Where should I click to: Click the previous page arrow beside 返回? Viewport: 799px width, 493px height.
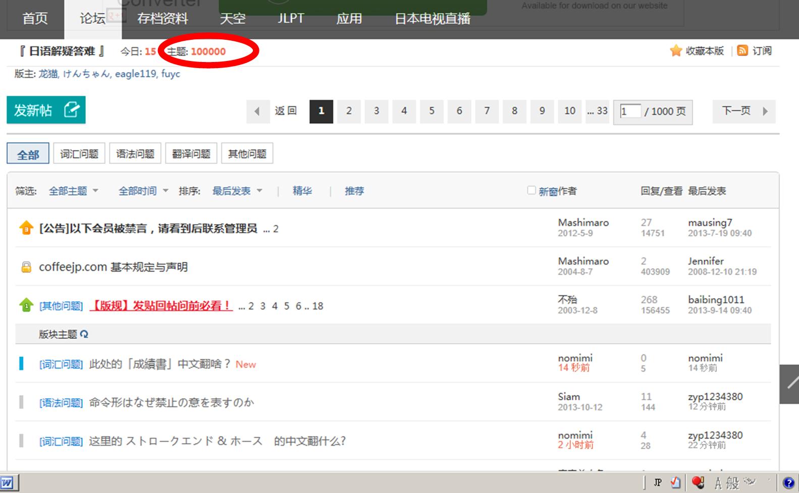click(x=257, y=111)
